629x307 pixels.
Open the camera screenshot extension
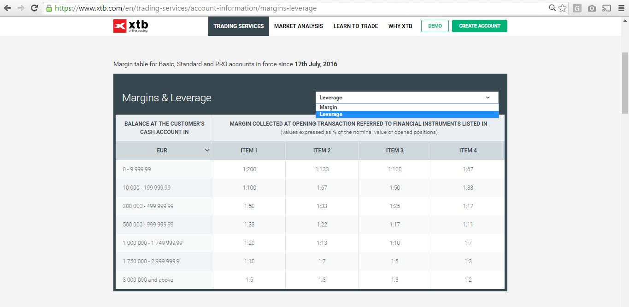pos(592,8)
